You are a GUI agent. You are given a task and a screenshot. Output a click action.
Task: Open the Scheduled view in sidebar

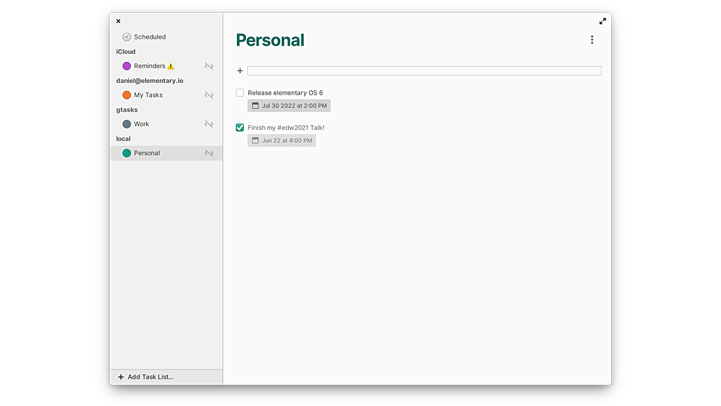click(x=150, y=37)
